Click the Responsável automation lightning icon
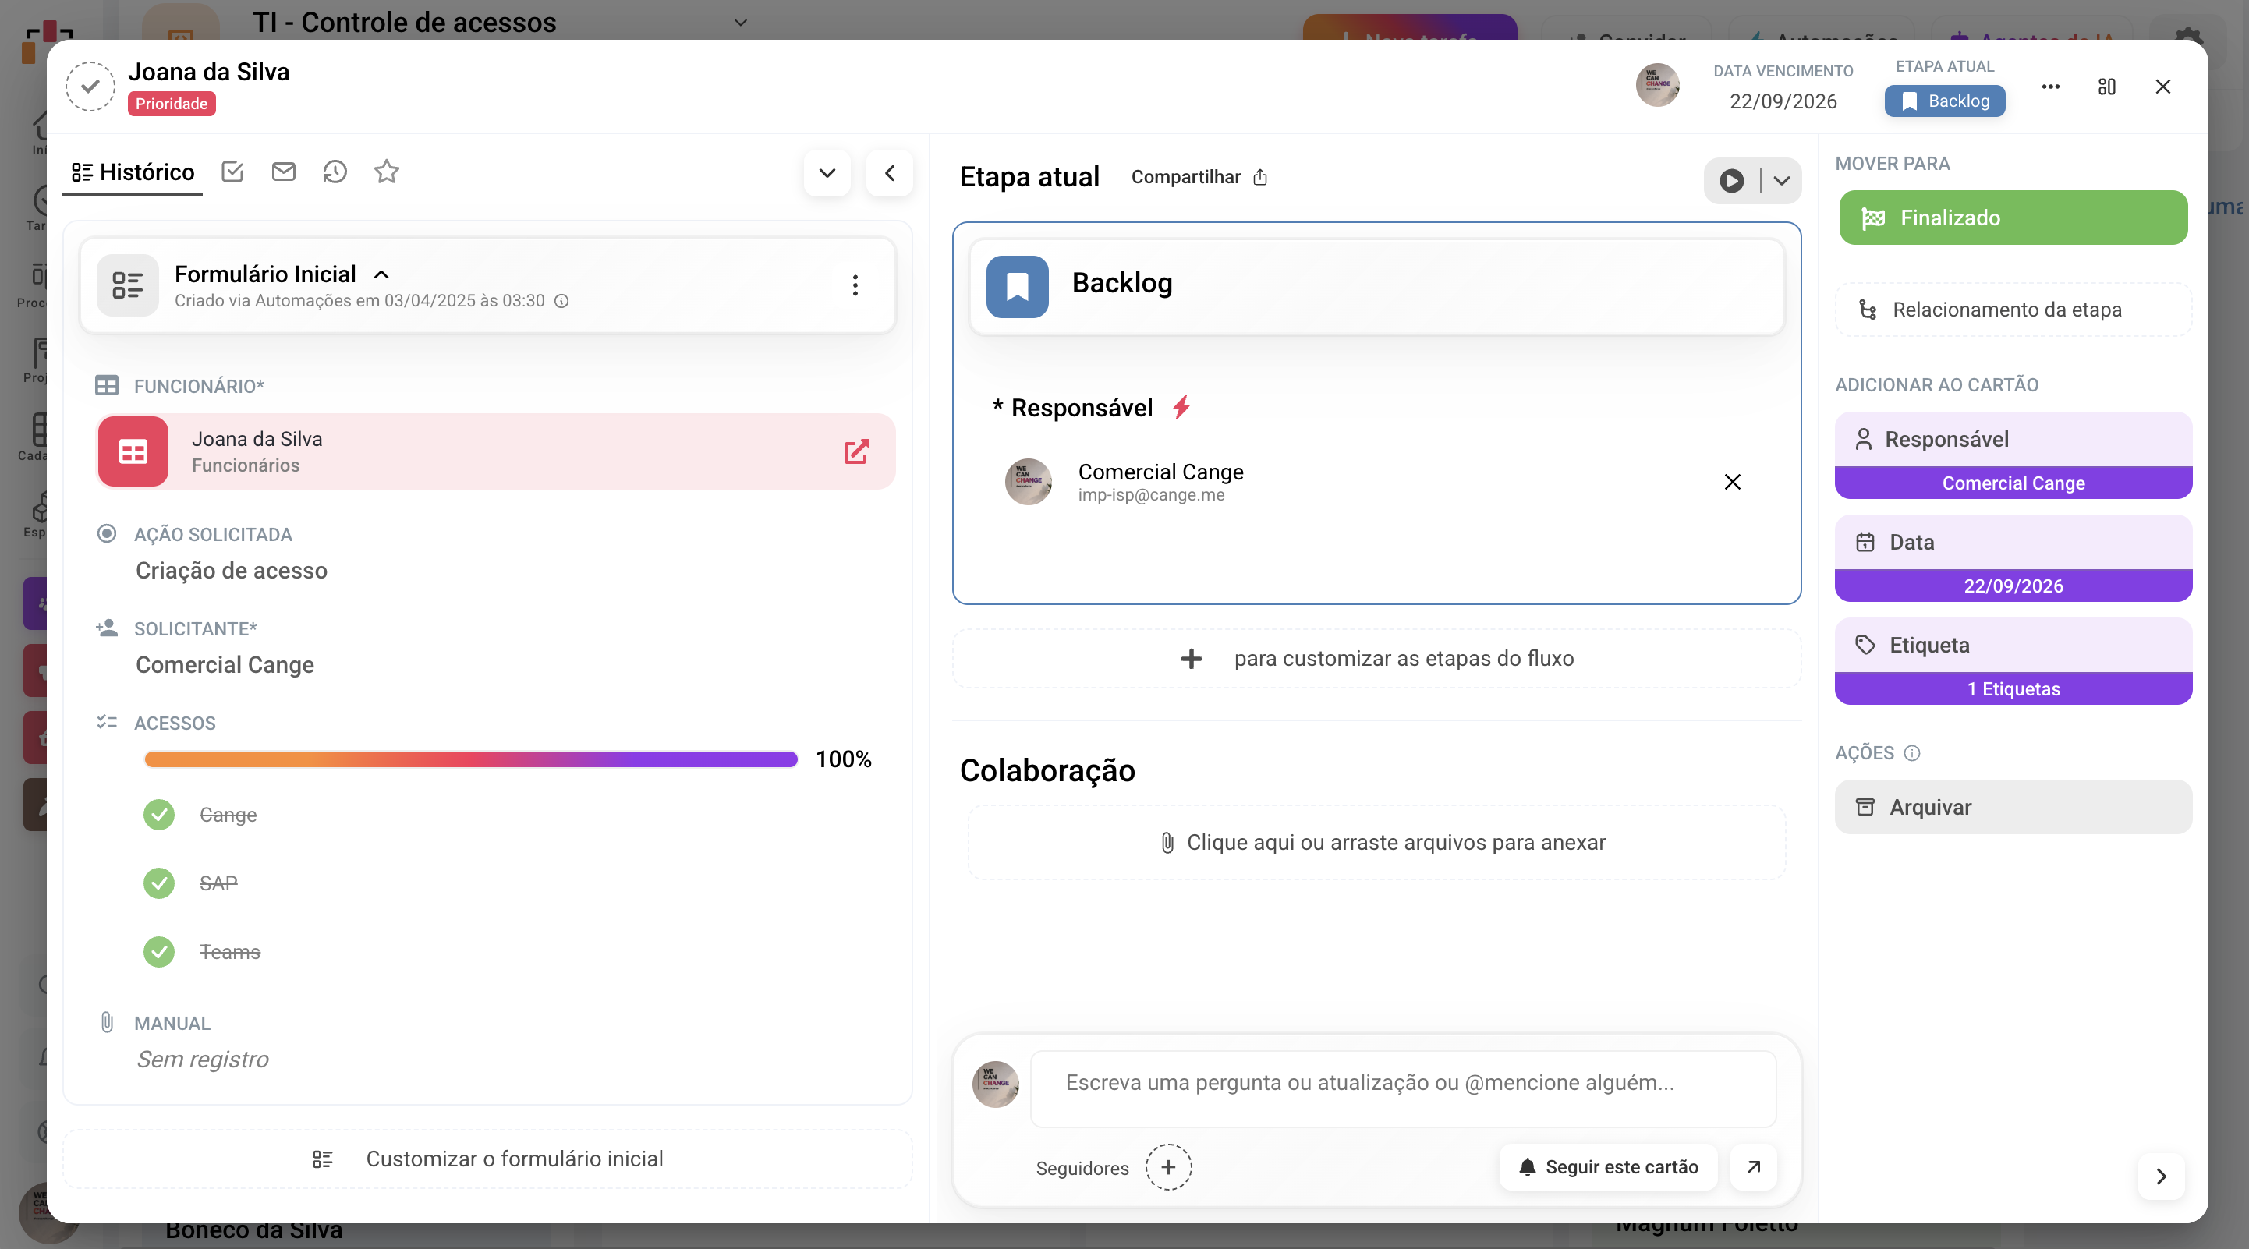 (x=1181, y=407)
